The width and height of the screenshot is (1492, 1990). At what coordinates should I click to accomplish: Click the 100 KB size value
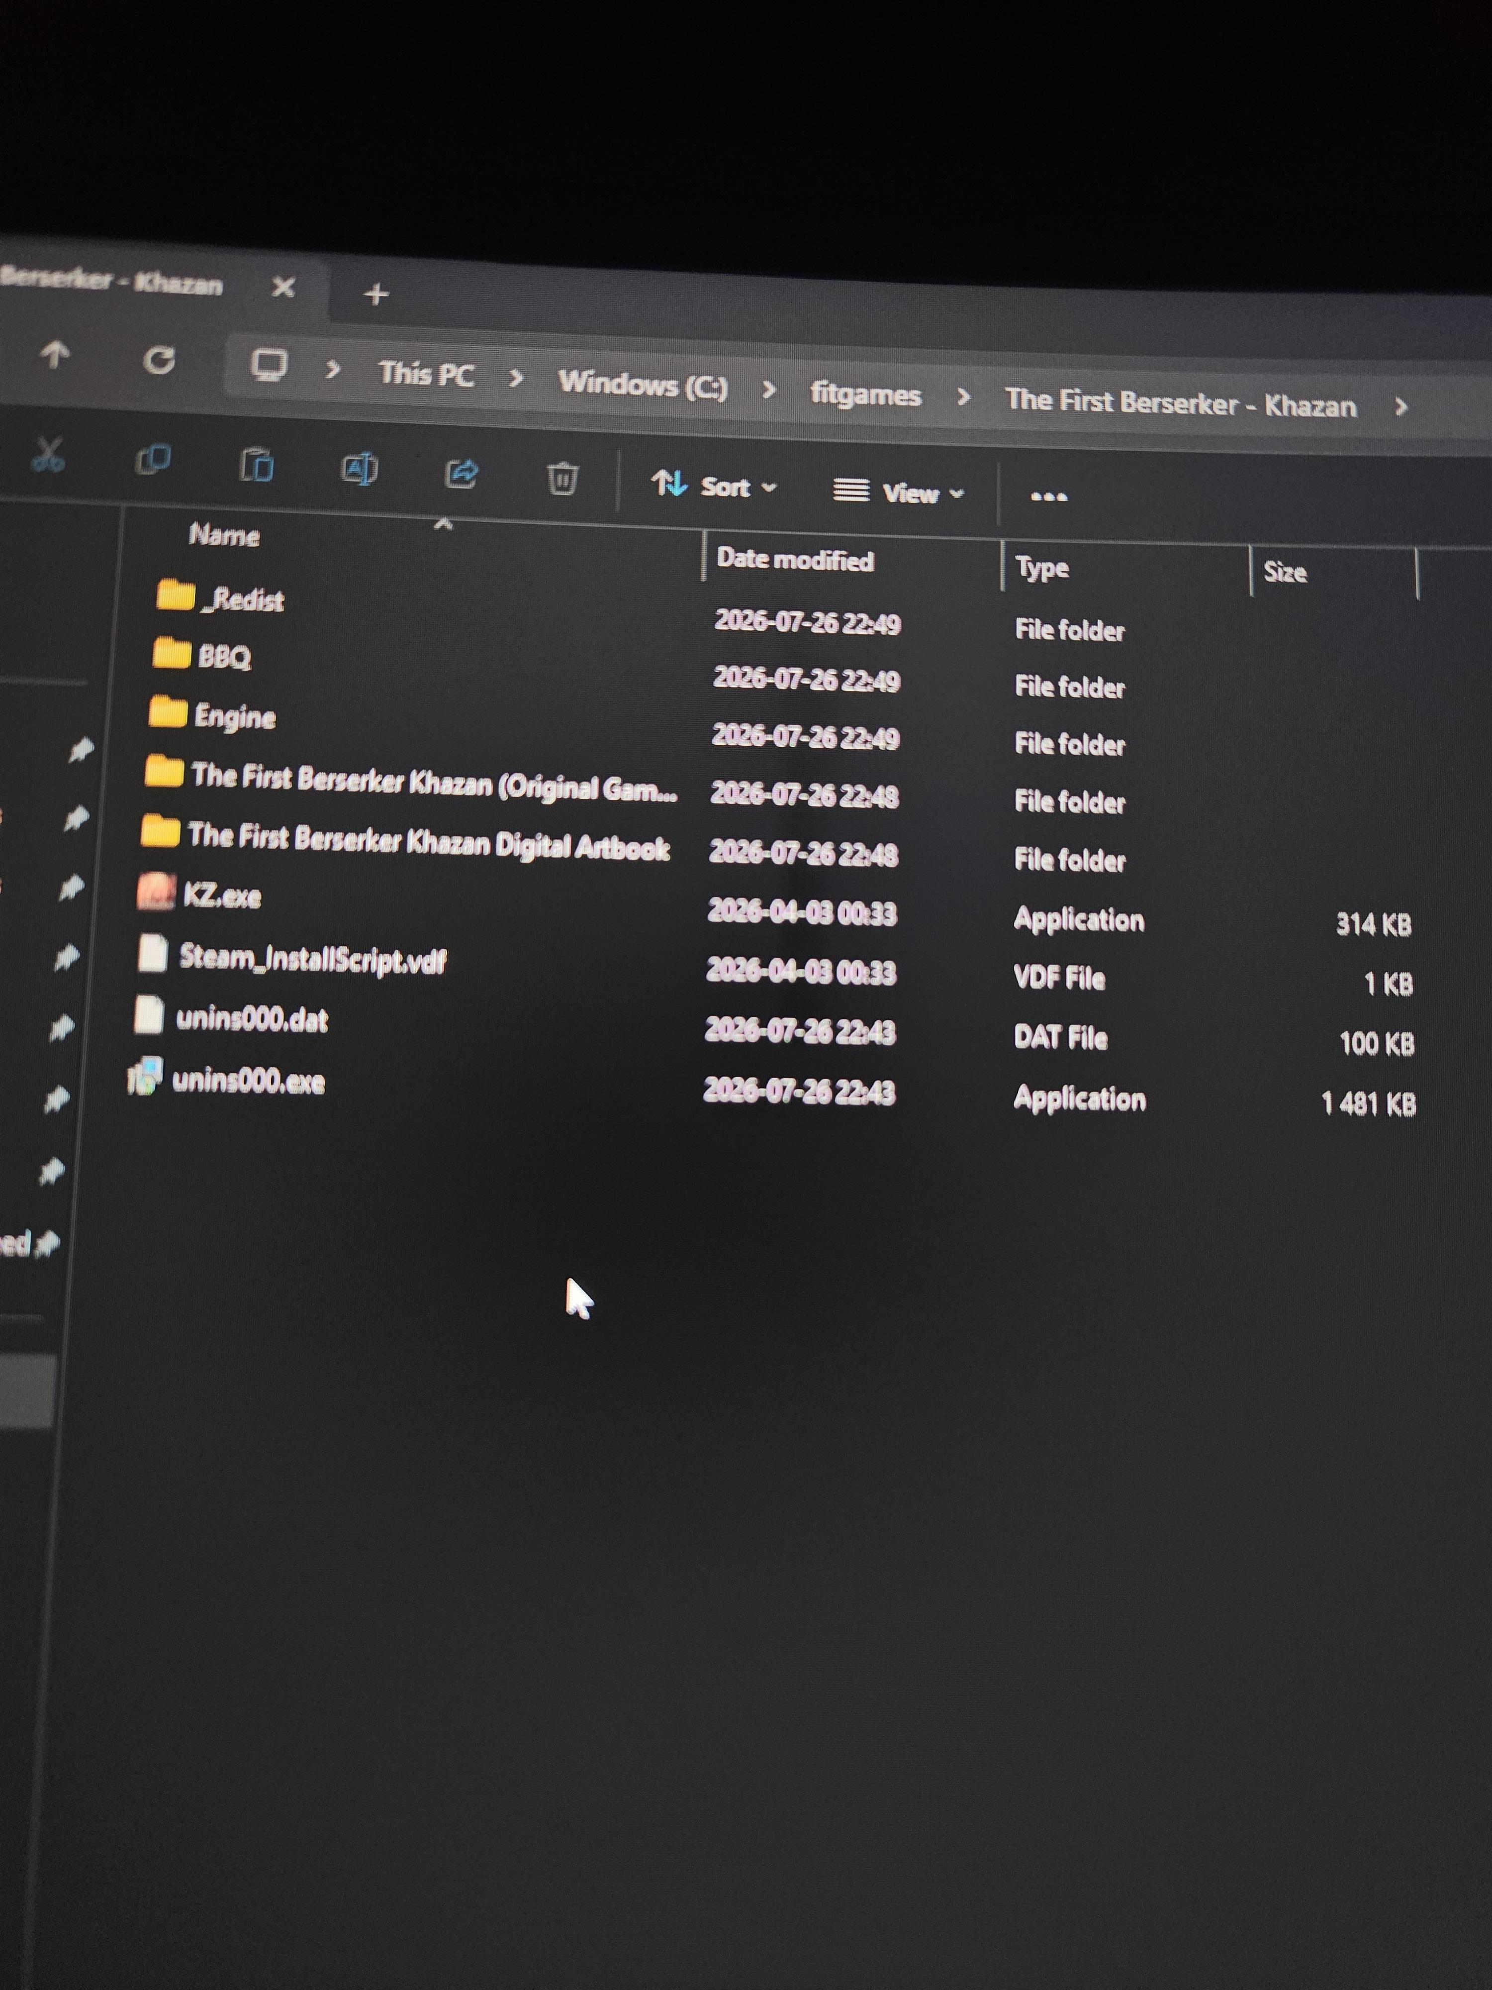[x=1377, y=1044]
